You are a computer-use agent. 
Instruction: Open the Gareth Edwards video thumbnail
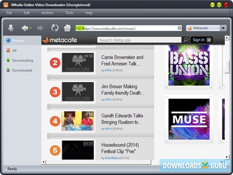[x=78, y=121]
